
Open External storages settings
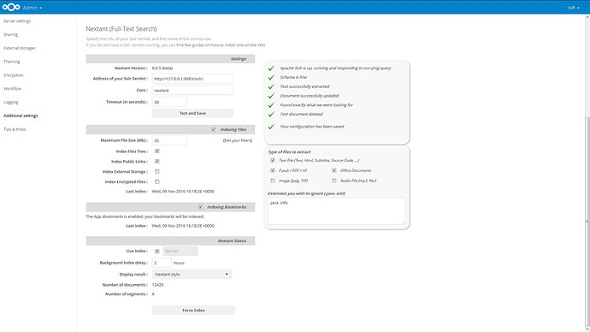click(x=20, y=48)
